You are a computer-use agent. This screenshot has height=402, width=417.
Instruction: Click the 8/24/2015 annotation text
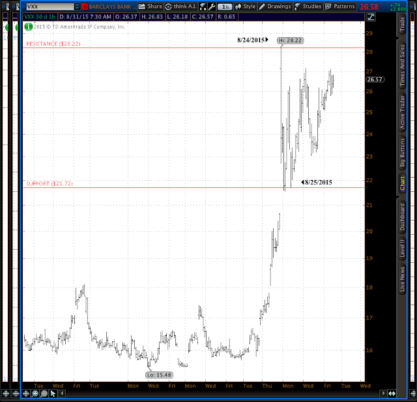click(x=251, y=40)
